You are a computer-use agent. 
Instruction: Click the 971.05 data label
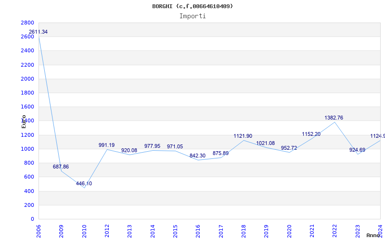click(175, 147)
